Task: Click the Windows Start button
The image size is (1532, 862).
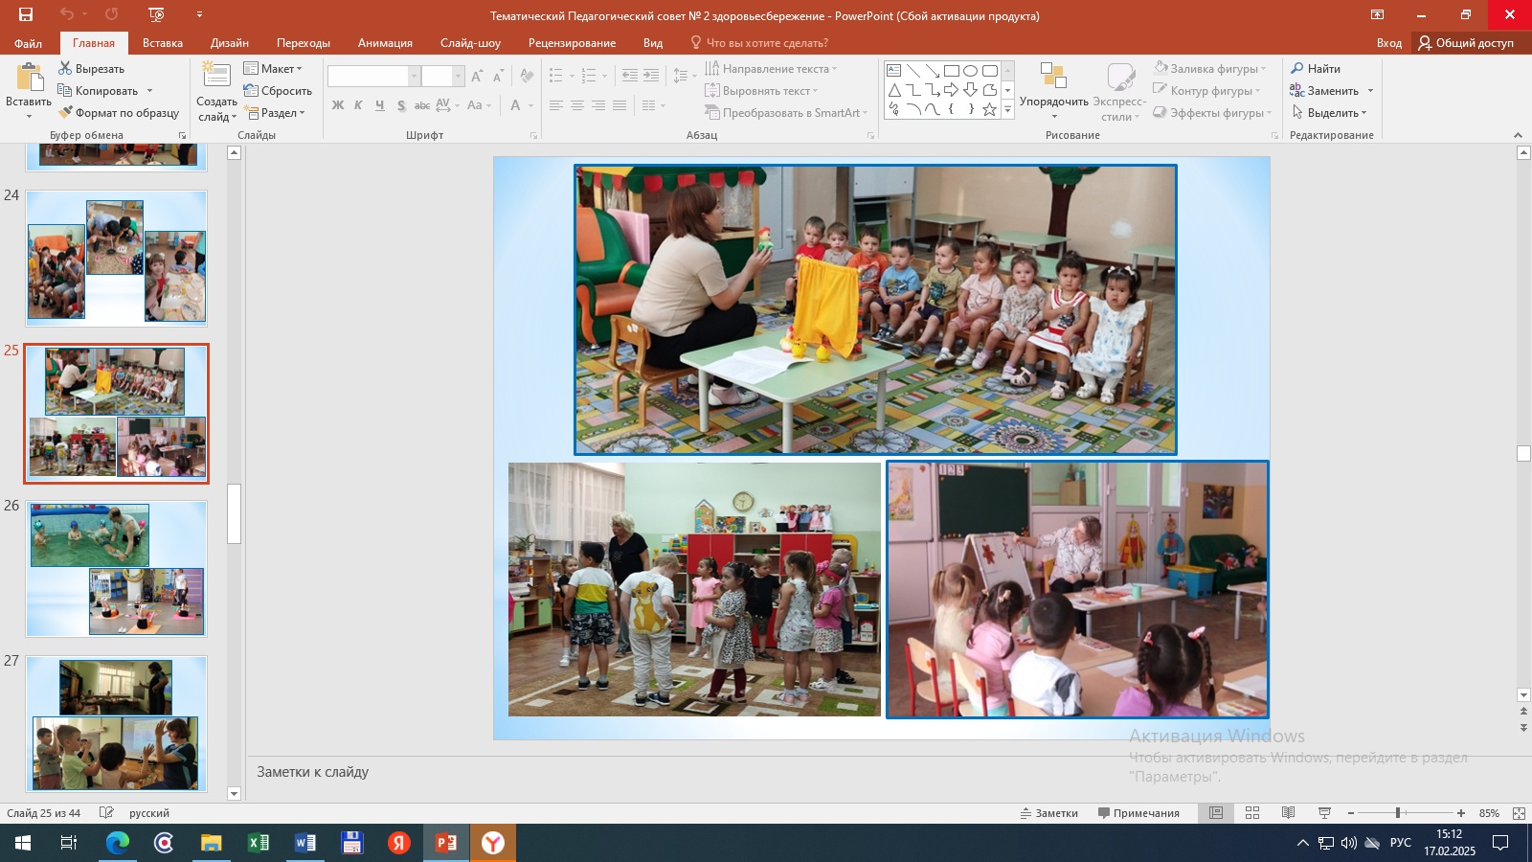Action: (x=23, y=843)
